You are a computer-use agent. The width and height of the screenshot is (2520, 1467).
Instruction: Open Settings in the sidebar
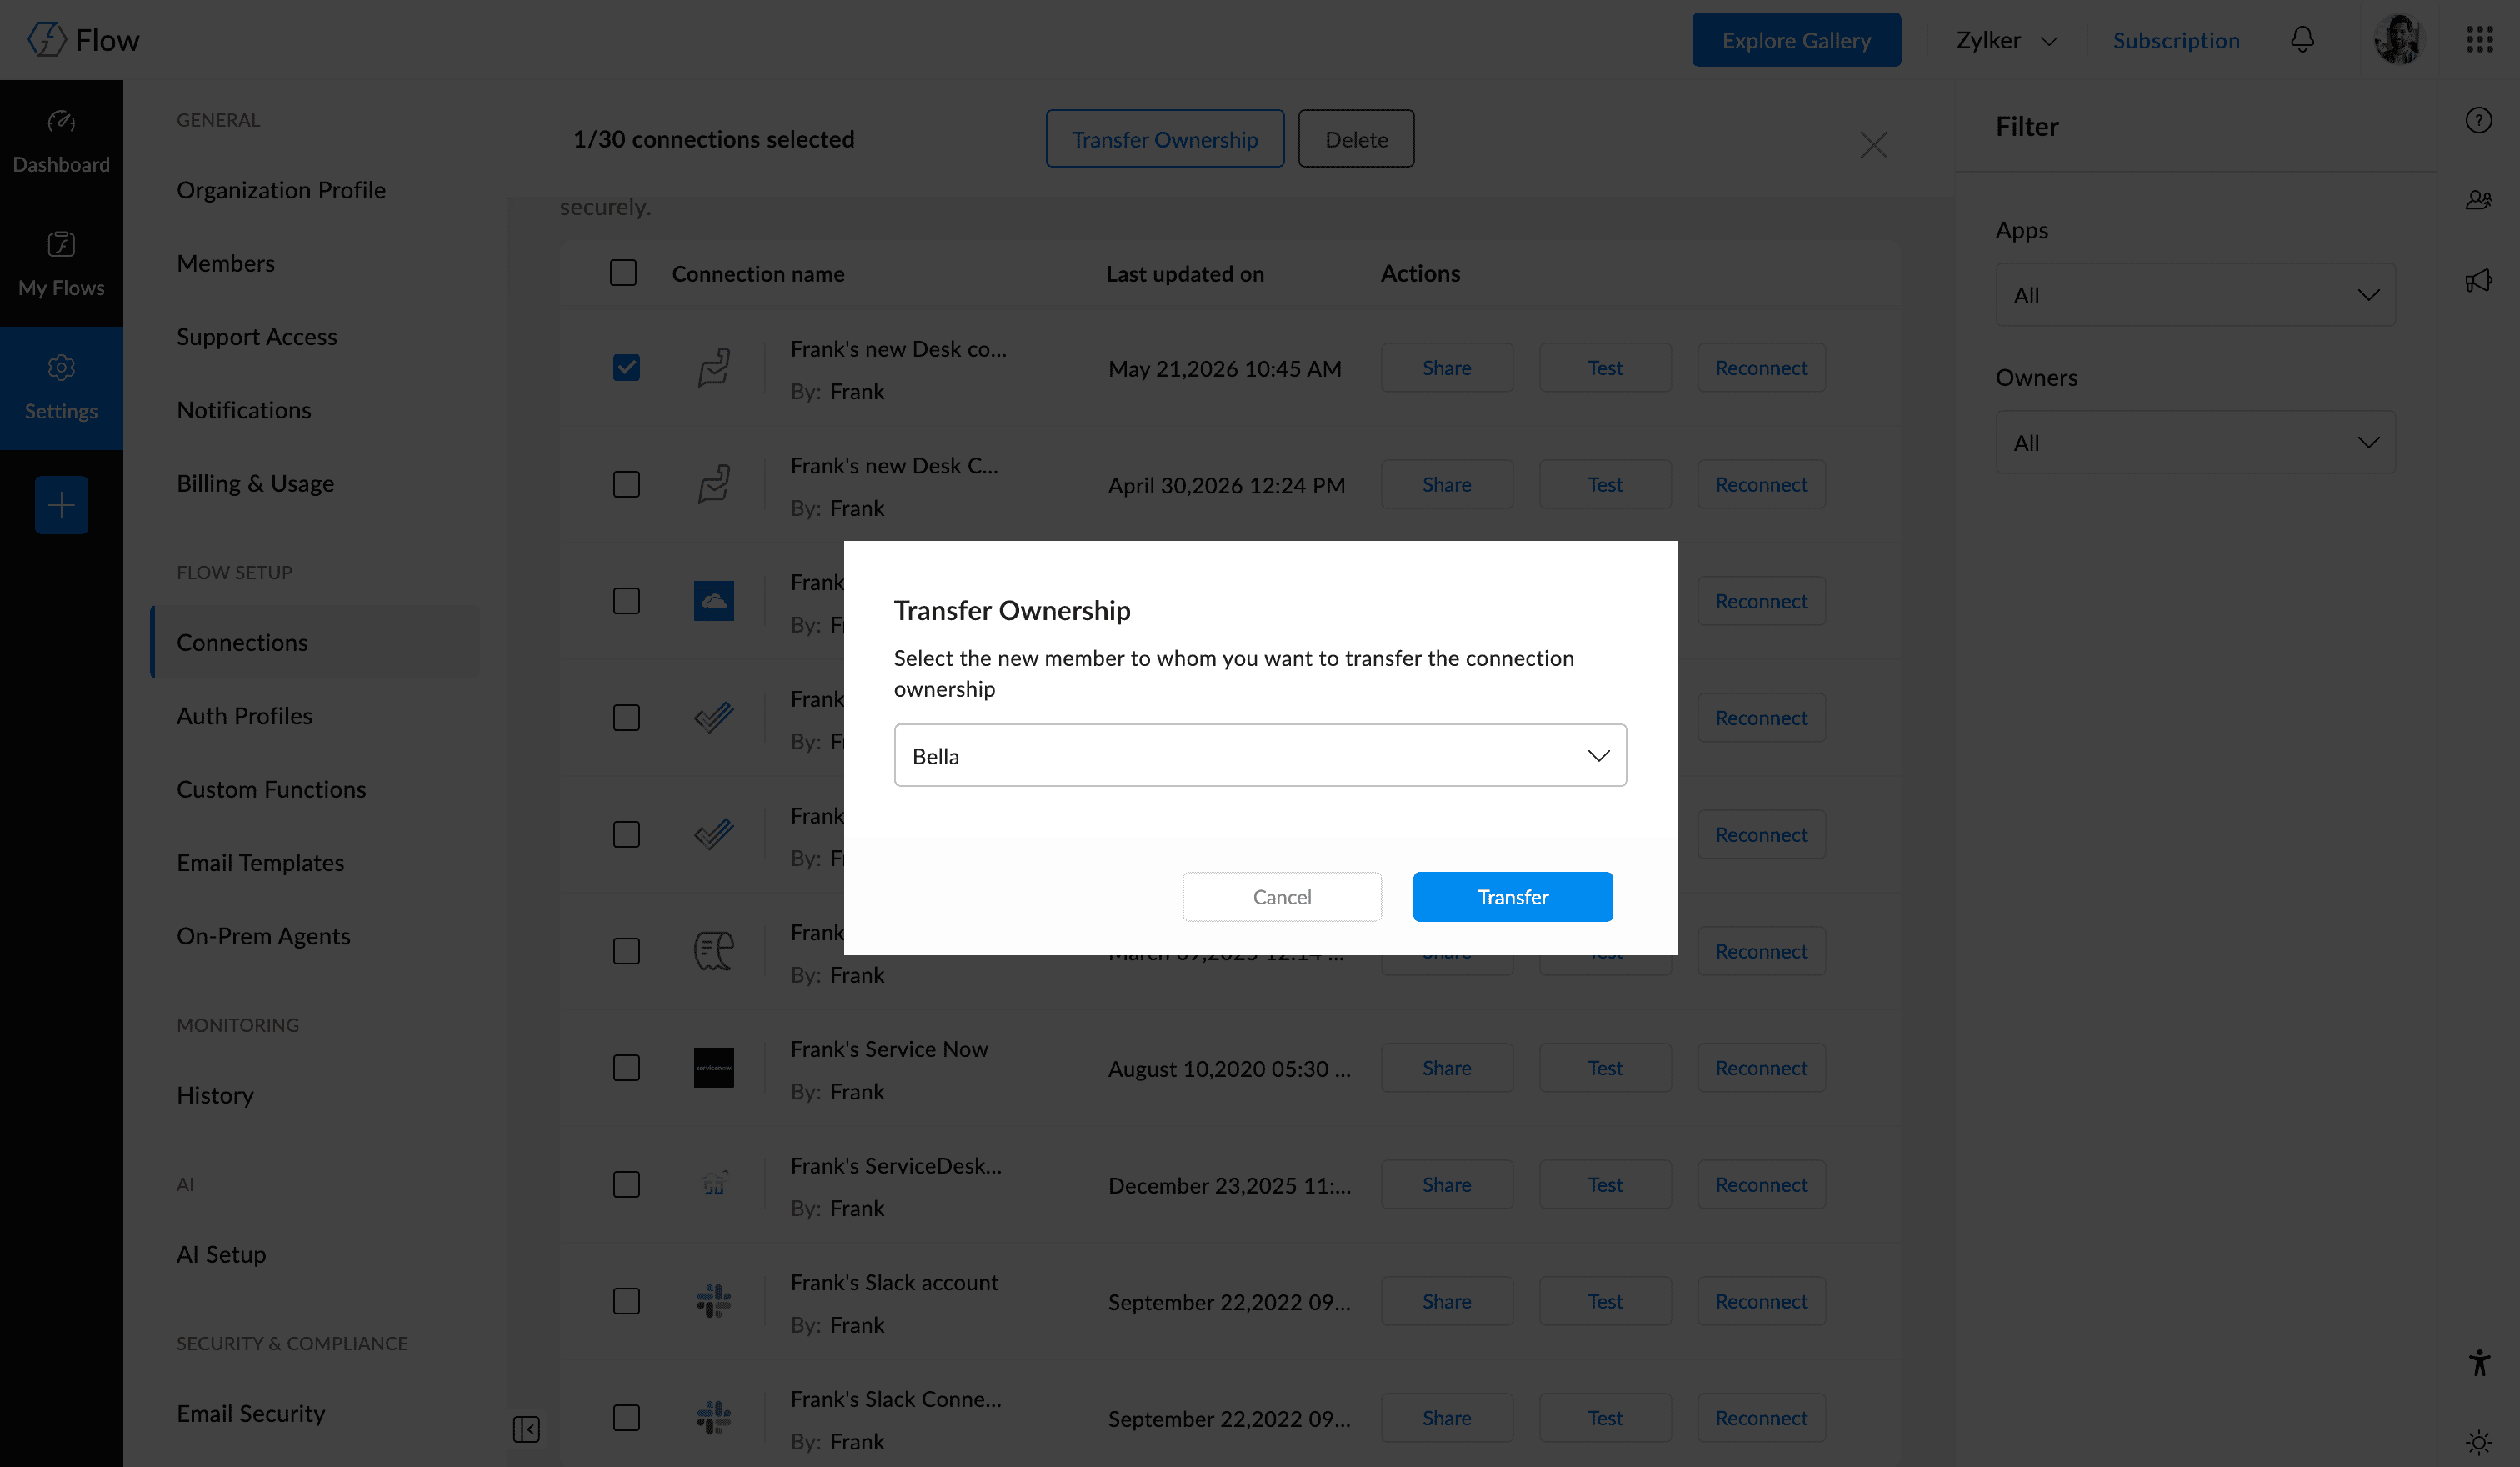point(61,388)
